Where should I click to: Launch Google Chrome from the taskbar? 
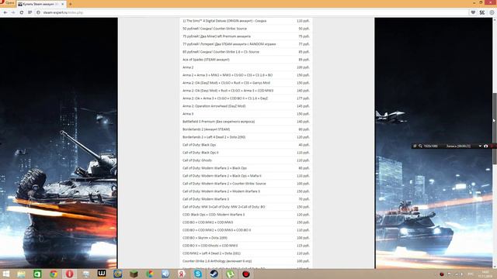click(54, 274)
